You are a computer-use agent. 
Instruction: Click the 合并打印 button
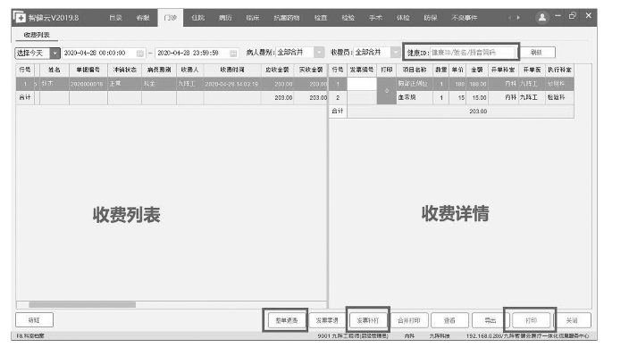[x=409, y=320]
